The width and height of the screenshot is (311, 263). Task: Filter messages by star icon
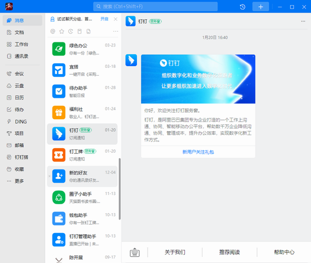pos(62,31)
